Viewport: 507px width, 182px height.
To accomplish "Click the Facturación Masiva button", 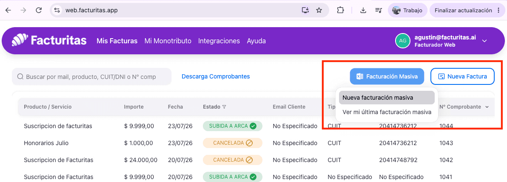I will pyautogui.click(x=387, y=76).
